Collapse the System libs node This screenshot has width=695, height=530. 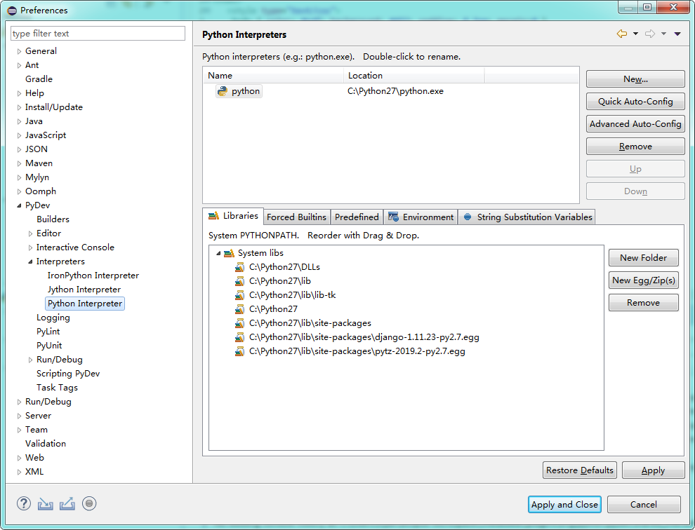[x=218, y=253]
